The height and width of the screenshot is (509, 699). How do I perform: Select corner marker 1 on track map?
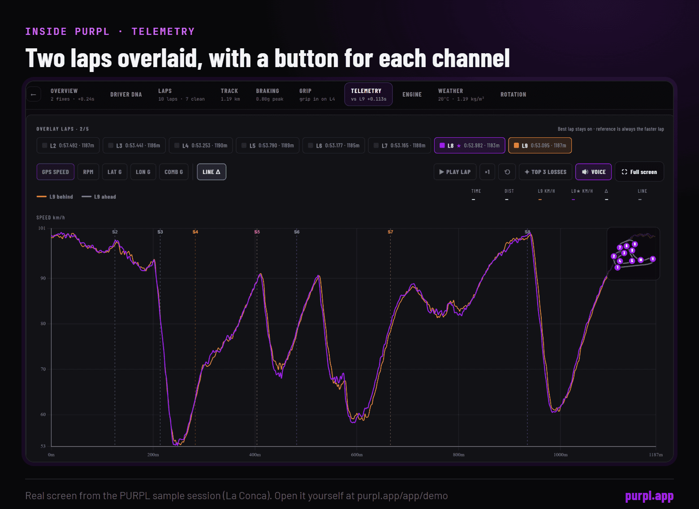(617, 267)
